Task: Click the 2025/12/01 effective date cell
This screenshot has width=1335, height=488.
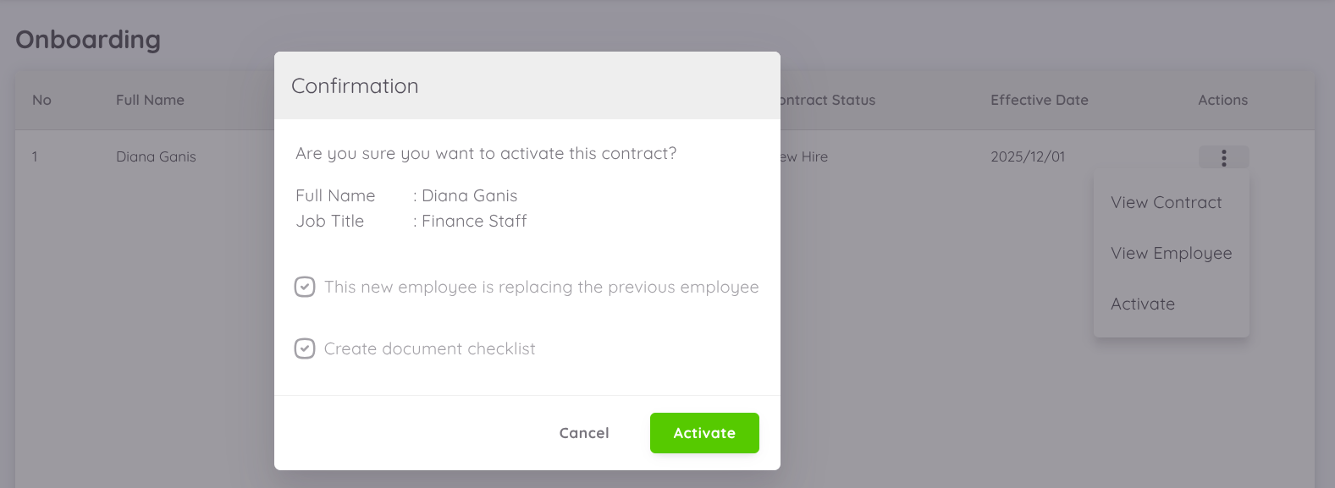Action: click(x=1028, y=156)
